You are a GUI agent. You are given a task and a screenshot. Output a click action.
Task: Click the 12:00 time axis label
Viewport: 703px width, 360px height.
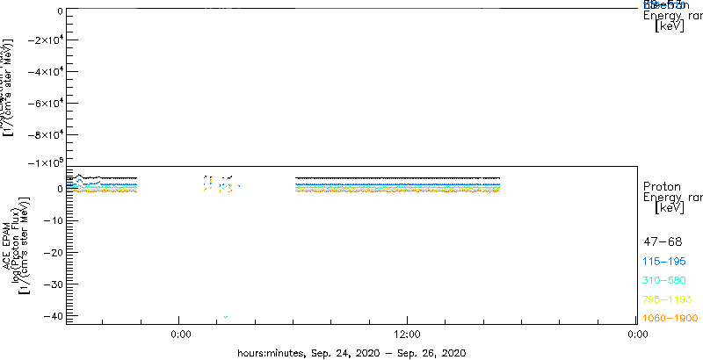coord(408,334)
